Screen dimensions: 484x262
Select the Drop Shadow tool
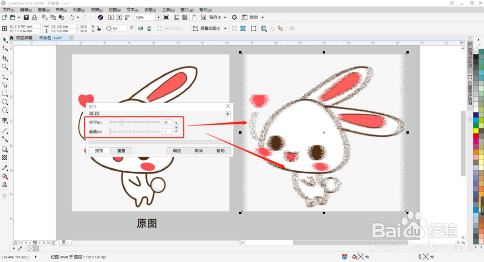(x=5, y=149)
